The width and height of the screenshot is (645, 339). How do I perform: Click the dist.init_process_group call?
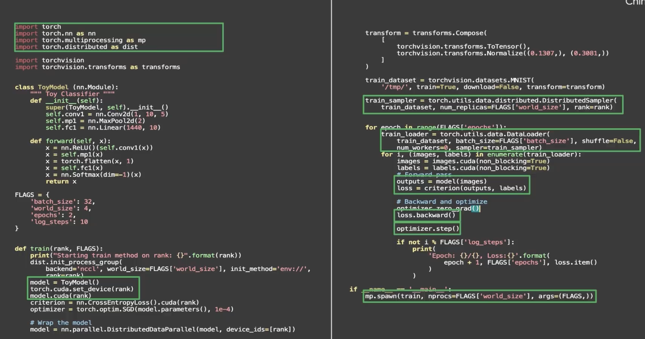point(76,262)
